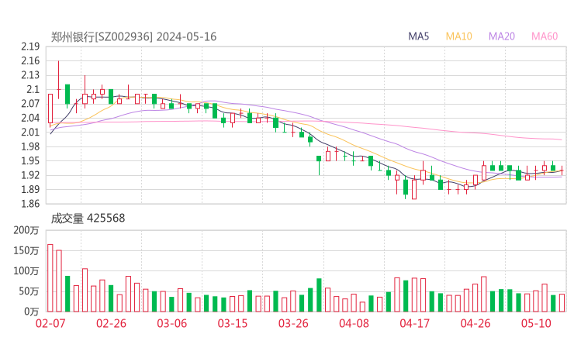Image resolution: width=574 pixels, height=341 pixels.
Task: Click the 03-15 date axis label
Action: click(233, 323)
